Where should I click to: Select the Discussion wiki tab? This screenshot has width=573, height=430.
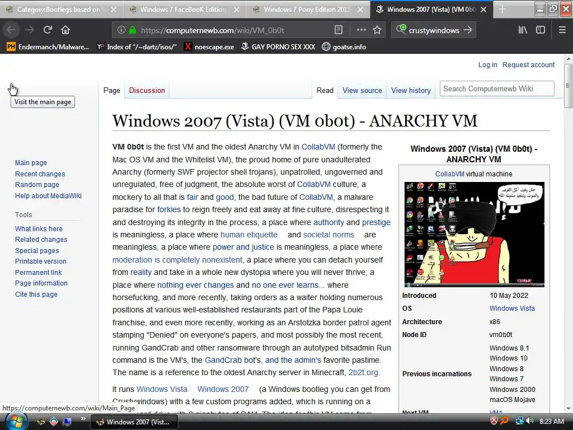(147, 90)
